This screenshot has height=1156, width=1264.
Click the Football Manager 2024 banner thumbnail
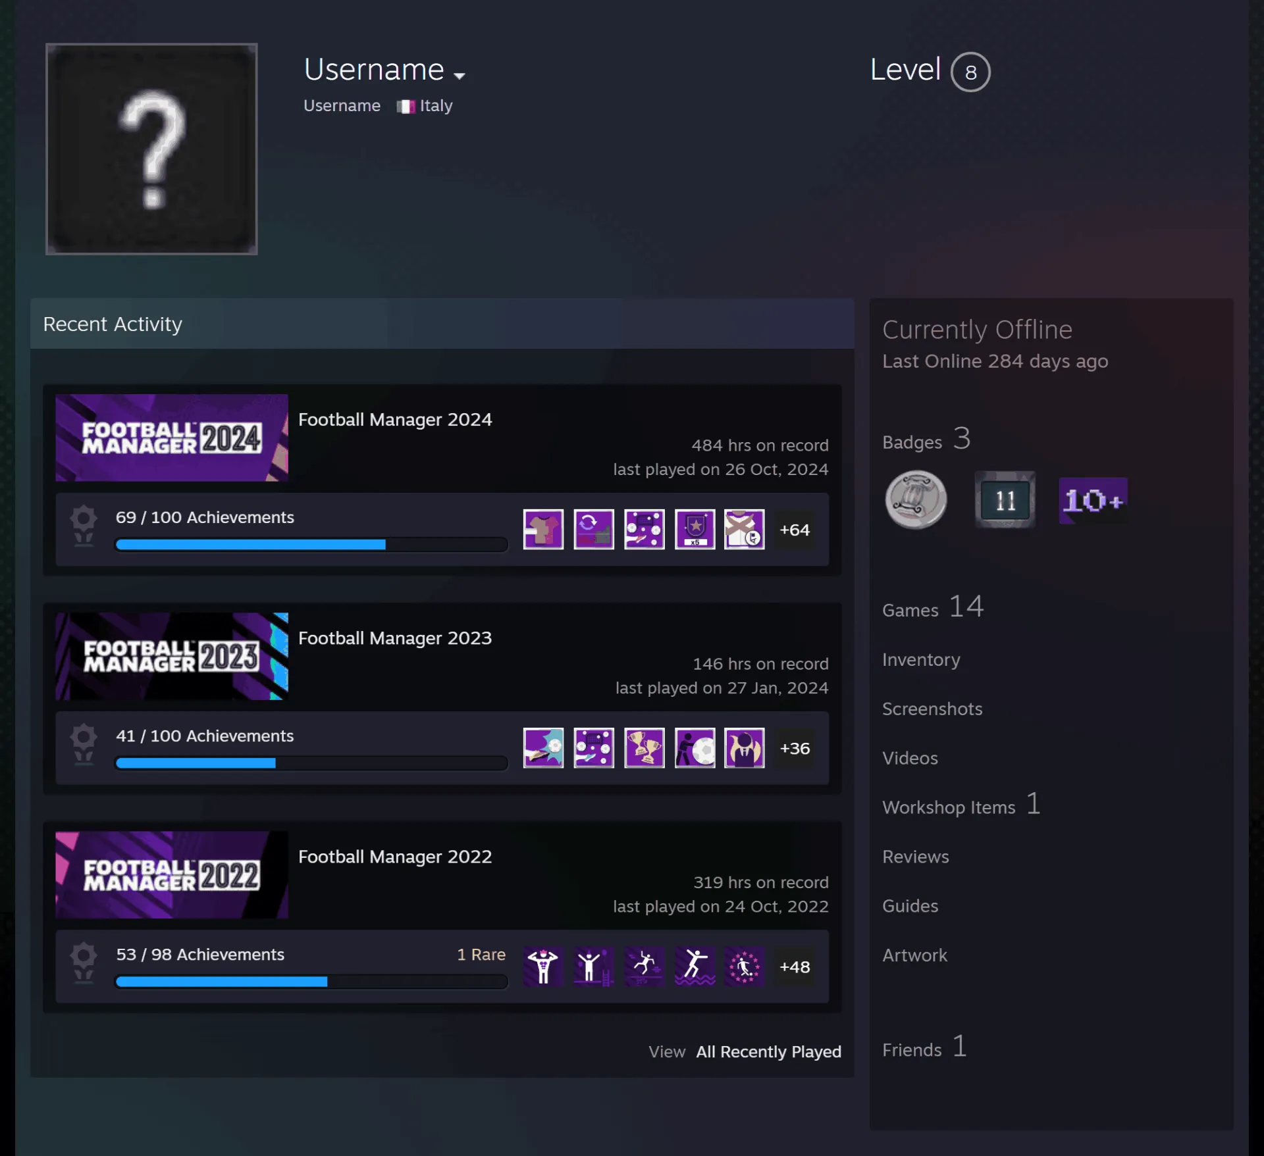(172, 438)
